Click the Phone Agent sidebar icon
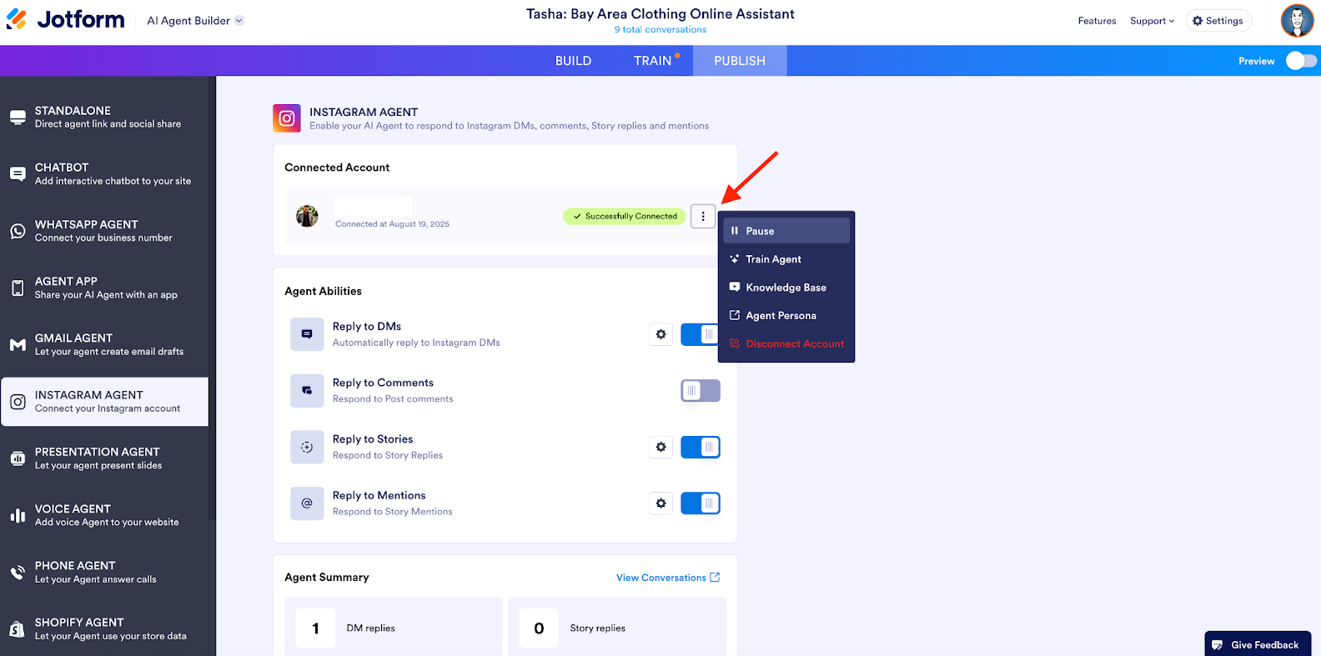1321x656 pixels. [18, 573]
